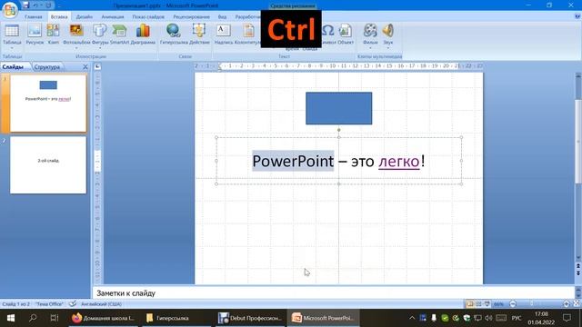Open the Средства рисования contextual tab
The height and width of the screenshot is (327, 582).
293,6
